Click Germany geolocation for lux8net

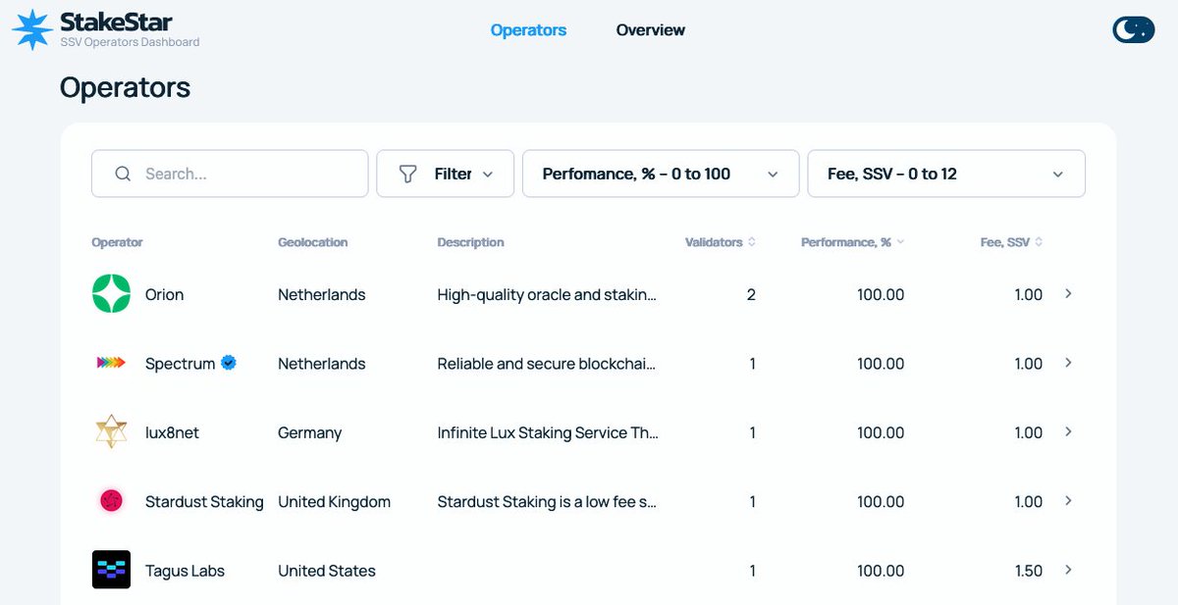(x=310, y=432)
